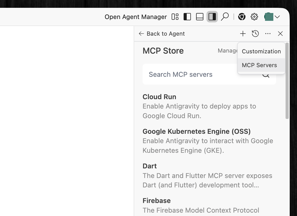Screen dimensions: 297x216
Task: Click the search magnifier in MCP search box
Action: (266, 75)
